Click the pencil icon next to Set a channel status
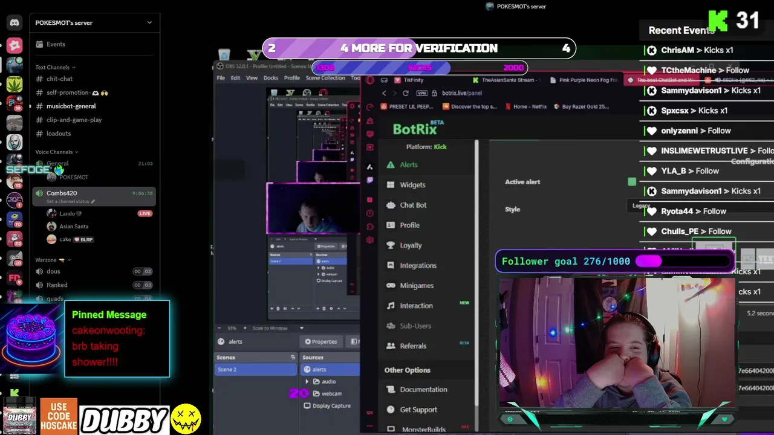Viewport: 774px width, 435px height. pyautogui.click(x=93, y=201)
